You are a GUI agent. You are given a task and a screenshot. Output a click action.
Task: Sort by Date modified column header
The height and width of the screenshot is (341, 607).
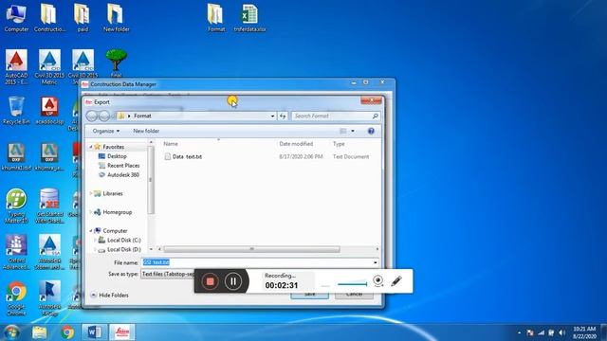pos(296,144)
